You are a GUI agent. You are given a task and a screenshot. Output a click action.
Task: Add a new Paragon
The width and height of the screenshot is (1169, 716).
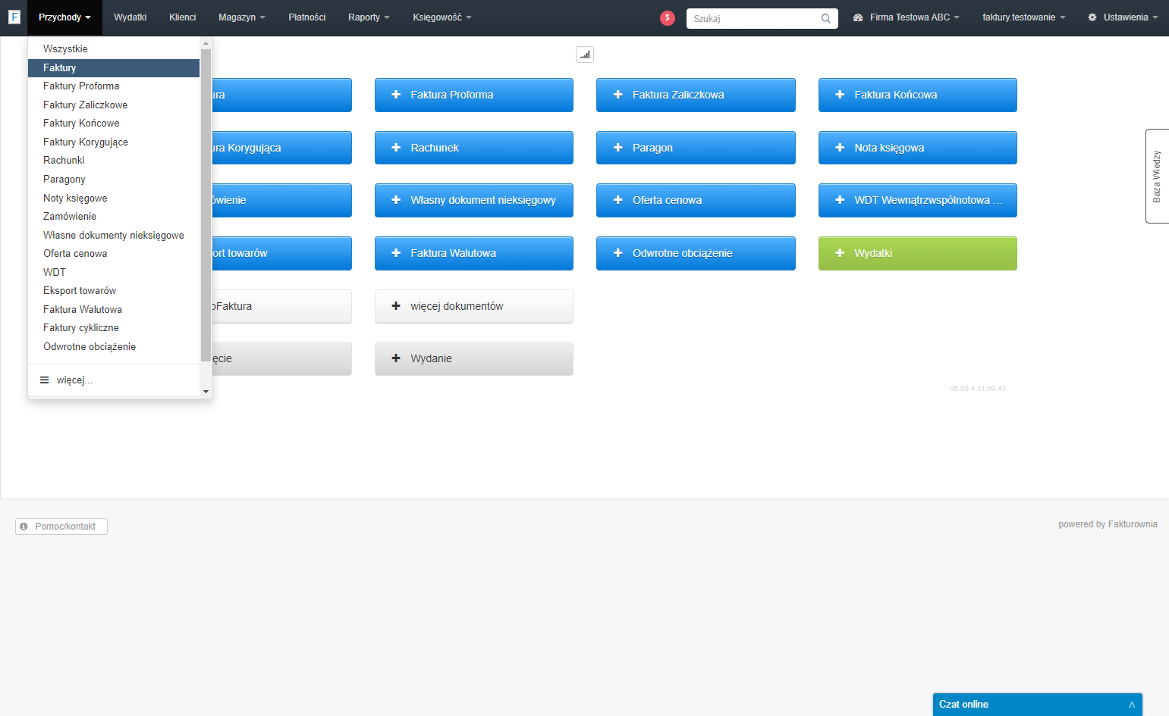point(696,148)
